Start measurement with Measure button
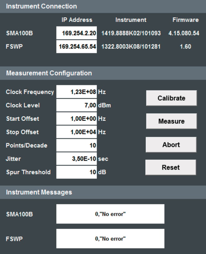 (x=171, y=121)
